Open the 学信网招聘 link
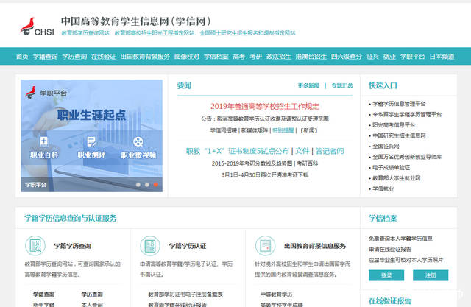 click(x=224, y=130)
